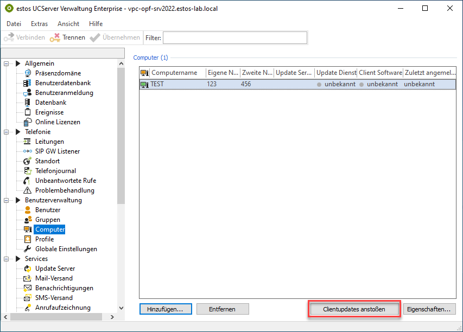Select the Benutzerdatenbank icon in tree
The image size is (463, 332).
[28, 83]
